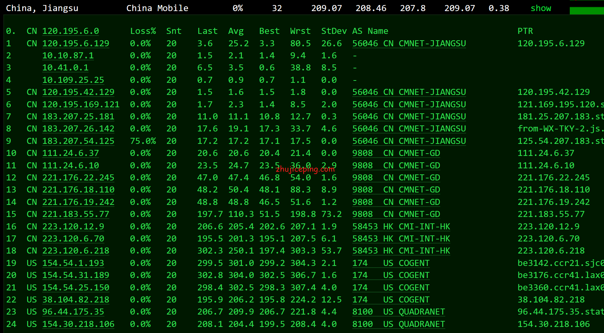Open IP link 154.30.218.106 in hop 24
The width and height of the screenshot is (604, 333).
point(78,324)
